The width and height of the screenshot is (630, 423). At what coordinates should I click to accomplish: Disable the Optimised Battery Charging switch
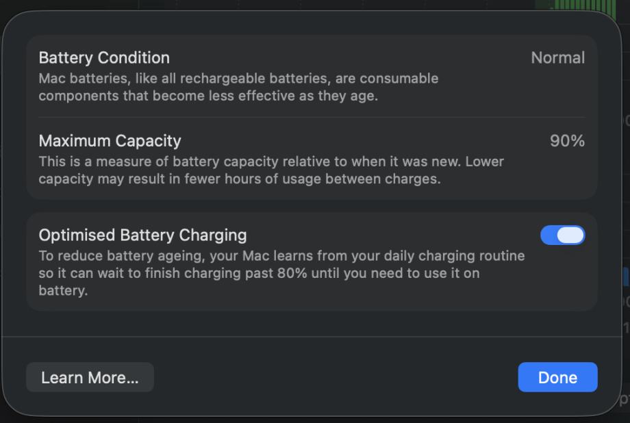click(x=562, y=235)
